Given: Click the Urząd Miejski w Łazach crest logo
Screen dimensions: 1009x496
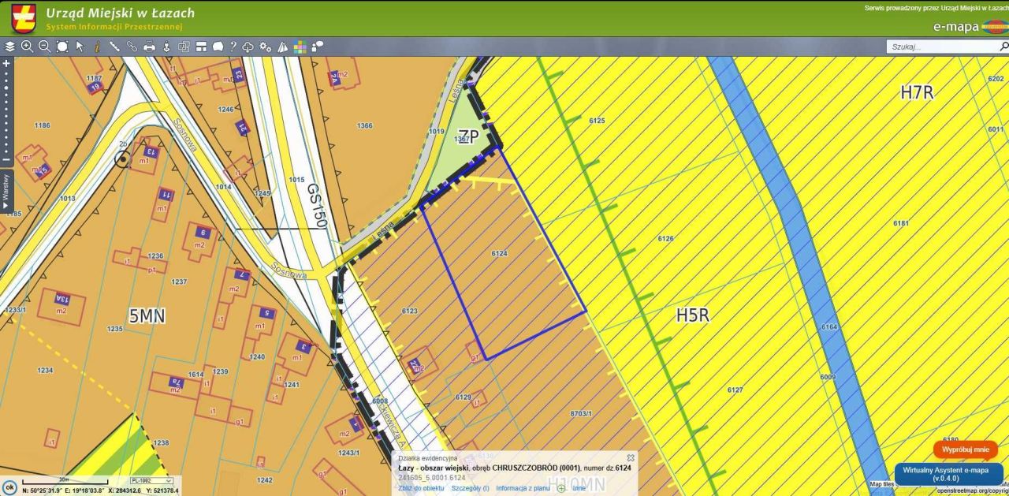Looking at the screenshot, I should (24, 18).
